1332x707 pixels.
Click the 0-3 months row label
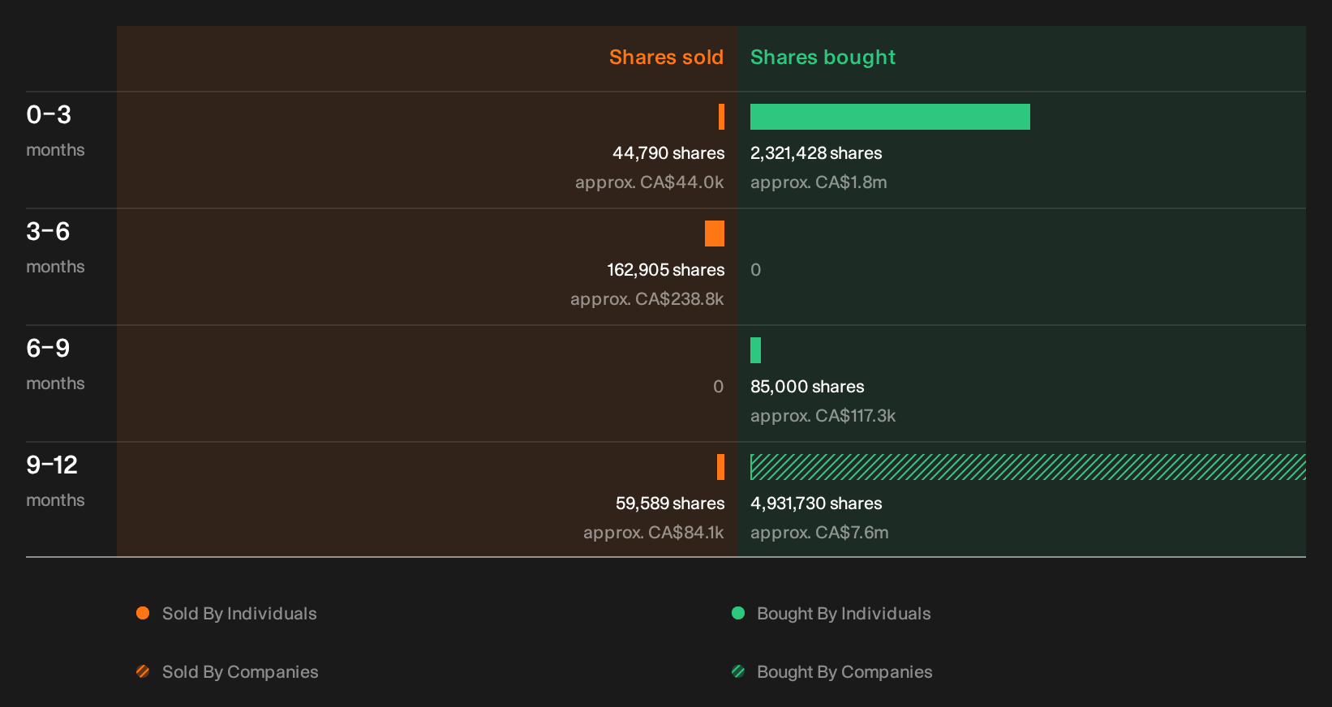click(55, 131)
